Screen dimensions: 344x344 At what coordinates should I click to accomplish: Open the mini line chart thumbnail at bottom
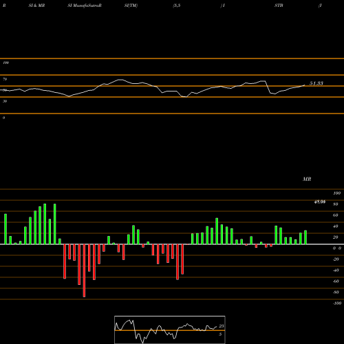click(x=170, y=330)
